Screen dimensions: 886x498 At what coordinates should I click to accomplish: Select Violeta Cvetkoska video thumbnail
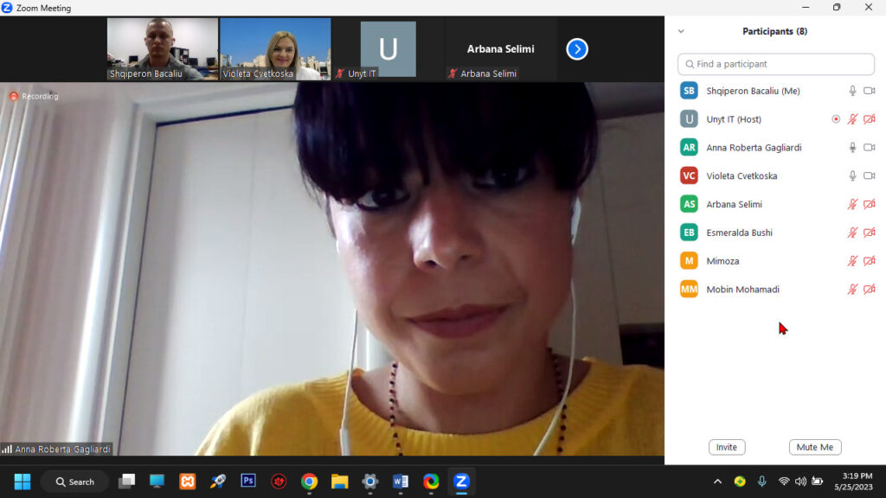tap(275, 49)
